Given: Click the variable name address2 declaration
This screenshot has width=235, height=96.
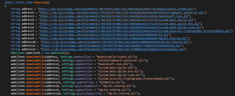Looking at the screenshot, I should click(x=28, y=12).
